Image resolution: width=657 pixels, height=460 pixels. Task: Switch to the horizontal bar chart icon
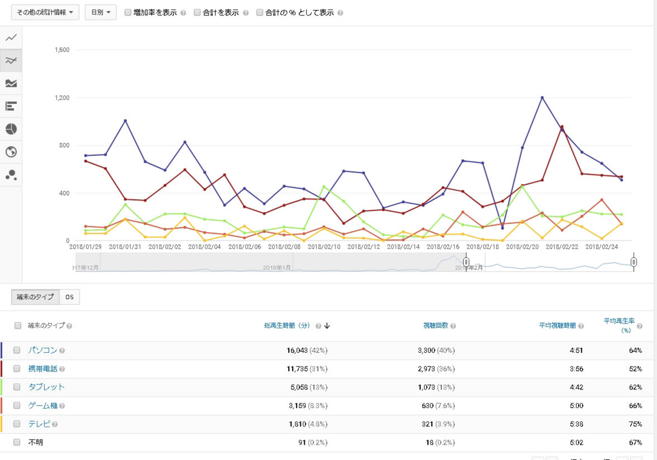tap(11, 106)
